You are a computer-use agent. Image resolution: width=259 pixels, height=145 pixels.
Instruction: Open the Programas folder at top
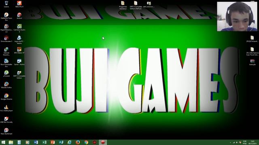coord(123,5)
